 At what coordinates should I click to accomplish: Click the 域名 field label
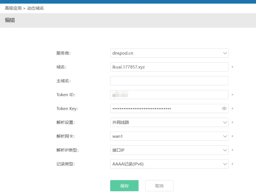tap(61, 67)
